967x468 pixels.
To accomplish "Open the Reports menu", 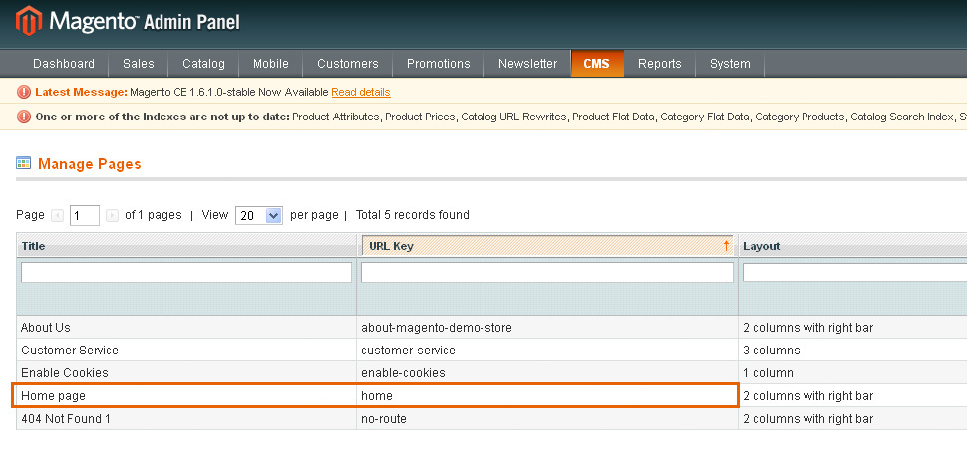I will pyautogui.click(x=659, y=64).
